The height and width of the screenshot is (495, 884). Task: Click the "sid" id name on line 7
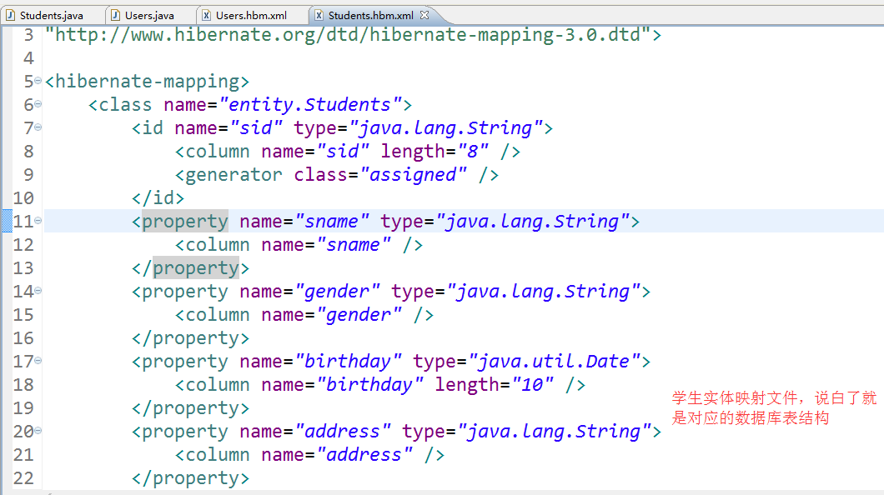pos(257,127)
